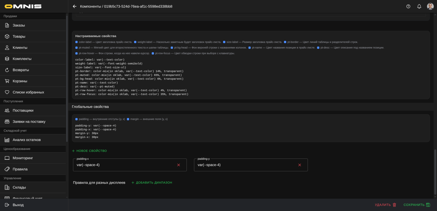Click the Комплекты layers icon

[x=7, y=59]
